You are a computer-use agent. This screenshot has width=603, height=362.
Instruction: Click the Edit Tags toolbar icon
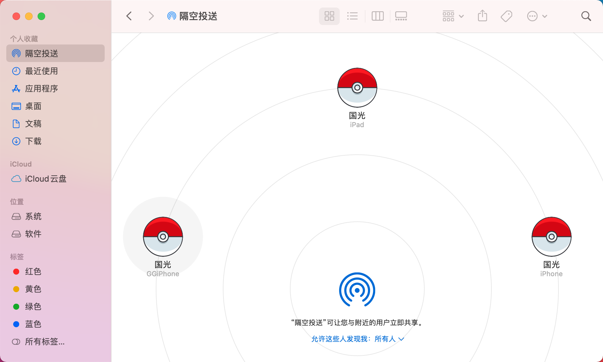(506, 16)
